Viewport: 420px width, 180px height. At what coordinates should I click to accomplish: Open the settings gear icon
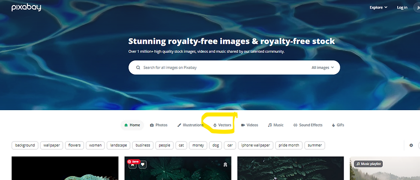point(411,145)
